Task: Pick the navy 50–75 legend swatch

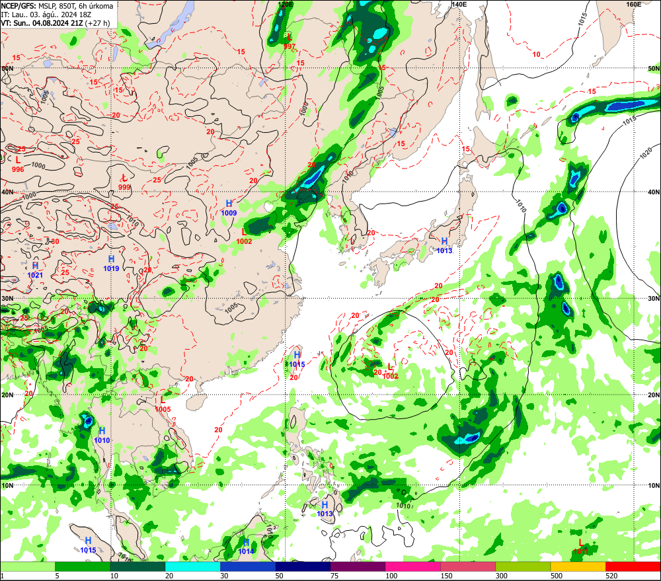Action: click(303, 566)
